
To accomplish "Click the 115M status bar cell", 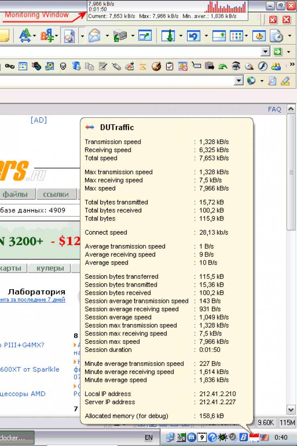I will pyautogui.click(x=287, y=423).
